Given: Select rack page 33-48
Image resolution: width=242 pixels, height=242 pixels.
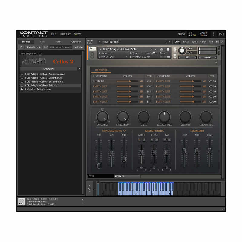Looking at the screenshot, I should click(195, 42).
